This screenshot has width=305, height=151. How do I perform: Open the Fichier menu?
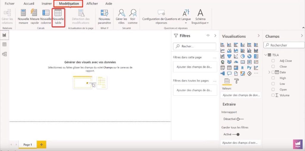[x=10, y=4]
